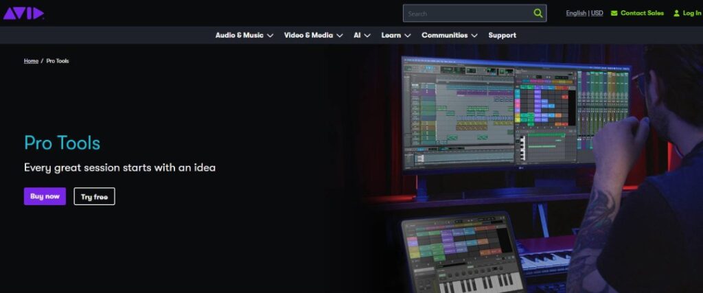Image resolution: width=703 pixels, height=293 pixels.
Task: Select the English language link
Action: (575, 13)
